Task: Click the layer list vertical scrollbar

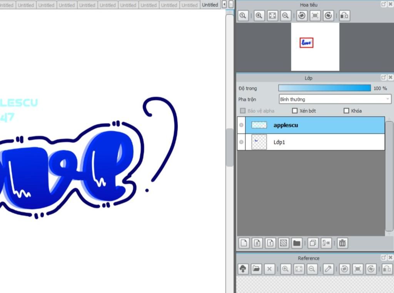Action: point(389,176)
